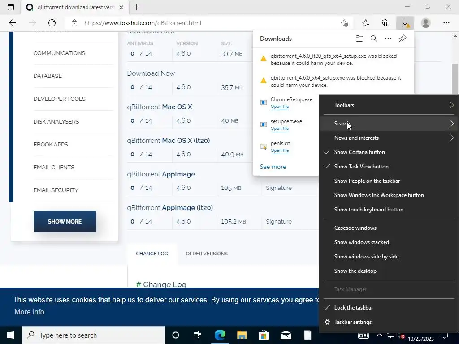The height and width of the screenshot is (344, 459).
Task: Open Task View on the taskbar
Action: tap(197, 335)
